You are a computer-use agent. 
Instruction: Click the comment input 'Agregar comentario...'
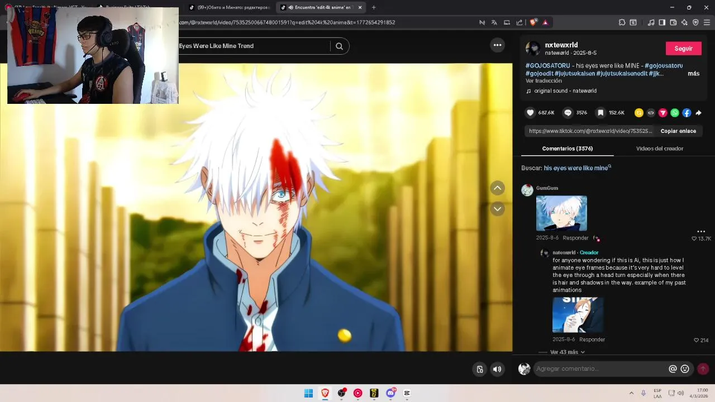600,369
